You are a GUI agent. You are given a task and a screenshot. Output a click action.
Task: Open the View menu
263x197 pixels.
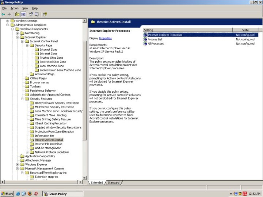pos(25,8)
